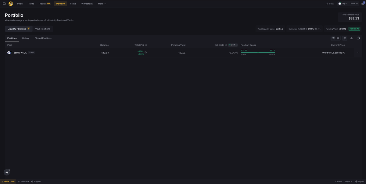This screenshot has height=184, width=366.
Task: Open the home page via Orca logo
Action: [11, 4]
